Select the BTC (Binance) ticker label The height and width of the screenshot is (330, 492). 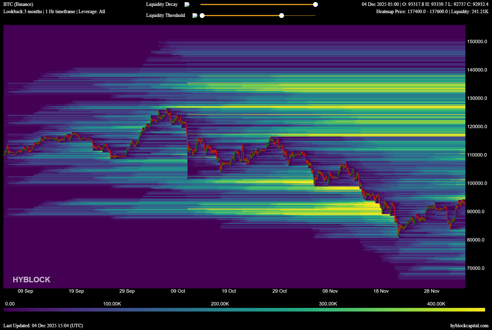coord(18,4)
